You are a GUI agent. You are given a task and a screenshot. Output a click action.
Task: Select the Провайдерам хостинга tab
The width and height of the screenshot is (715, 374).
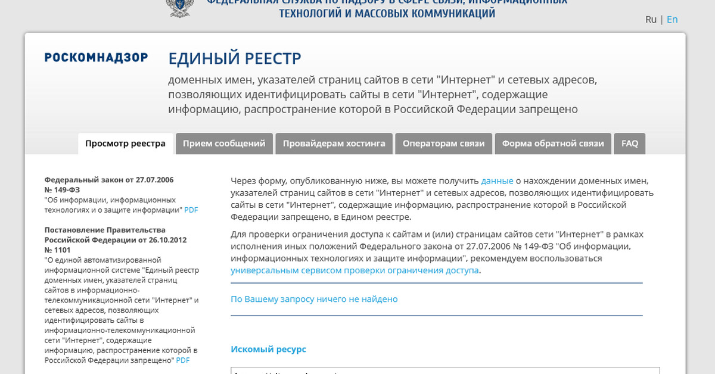click(334, 144)
